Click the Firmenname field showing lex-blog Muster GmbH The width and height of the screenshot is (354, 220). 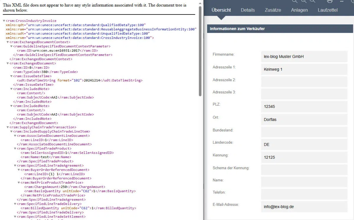click(x=304, y=56)
